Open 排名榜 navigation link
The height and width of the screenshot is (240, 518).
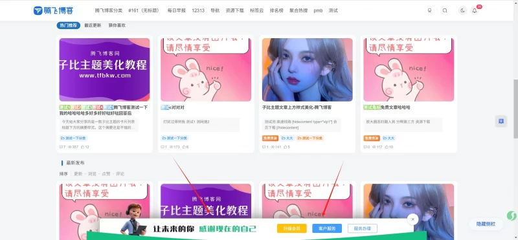276,10
